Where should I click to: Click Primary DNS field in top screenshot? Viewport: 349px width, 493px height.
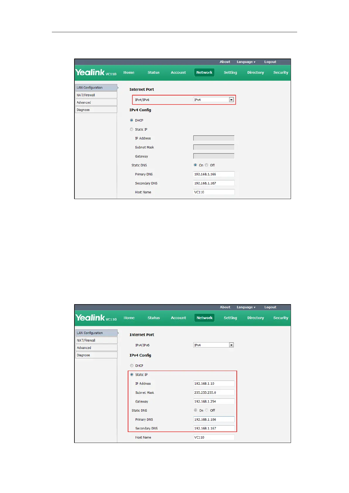(214, 174)
